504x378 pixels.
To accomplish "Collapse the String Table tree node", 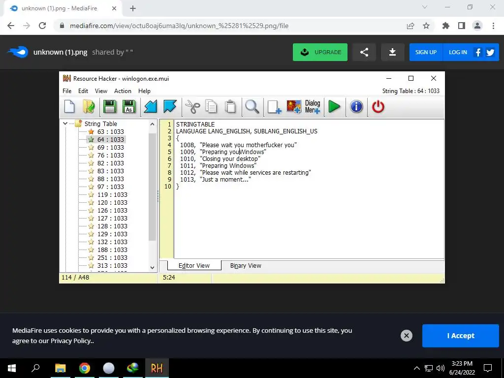I will click(x=65, y=124).
